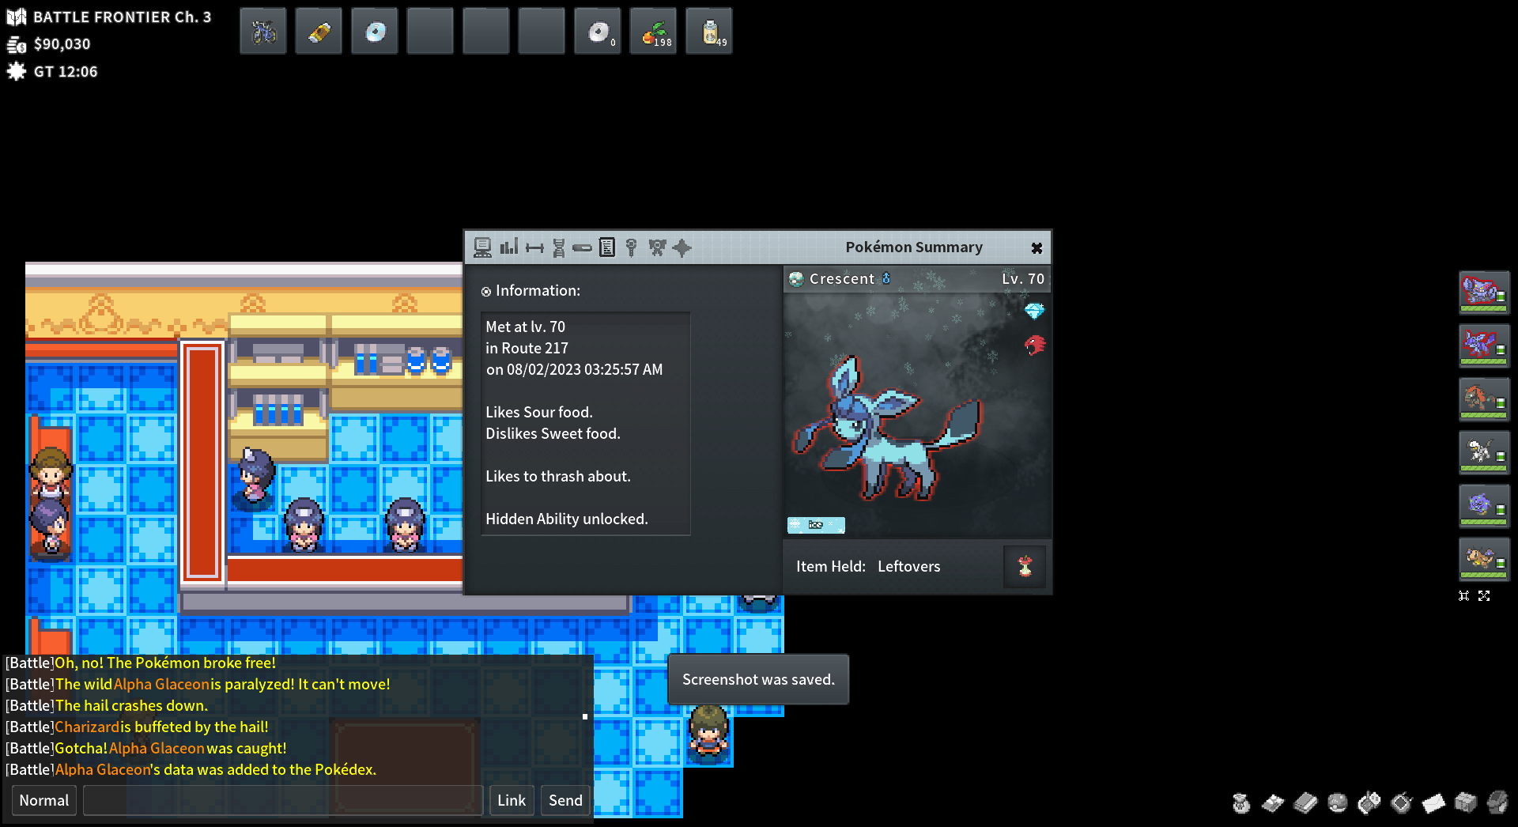Click the 'Lv. 70' level text

coord(1023,278)
